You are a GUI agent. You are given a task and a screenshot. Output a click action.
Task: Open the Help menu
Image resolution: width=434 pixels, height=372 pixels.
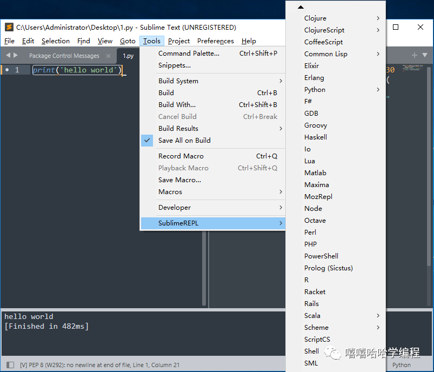click(249, 41)
